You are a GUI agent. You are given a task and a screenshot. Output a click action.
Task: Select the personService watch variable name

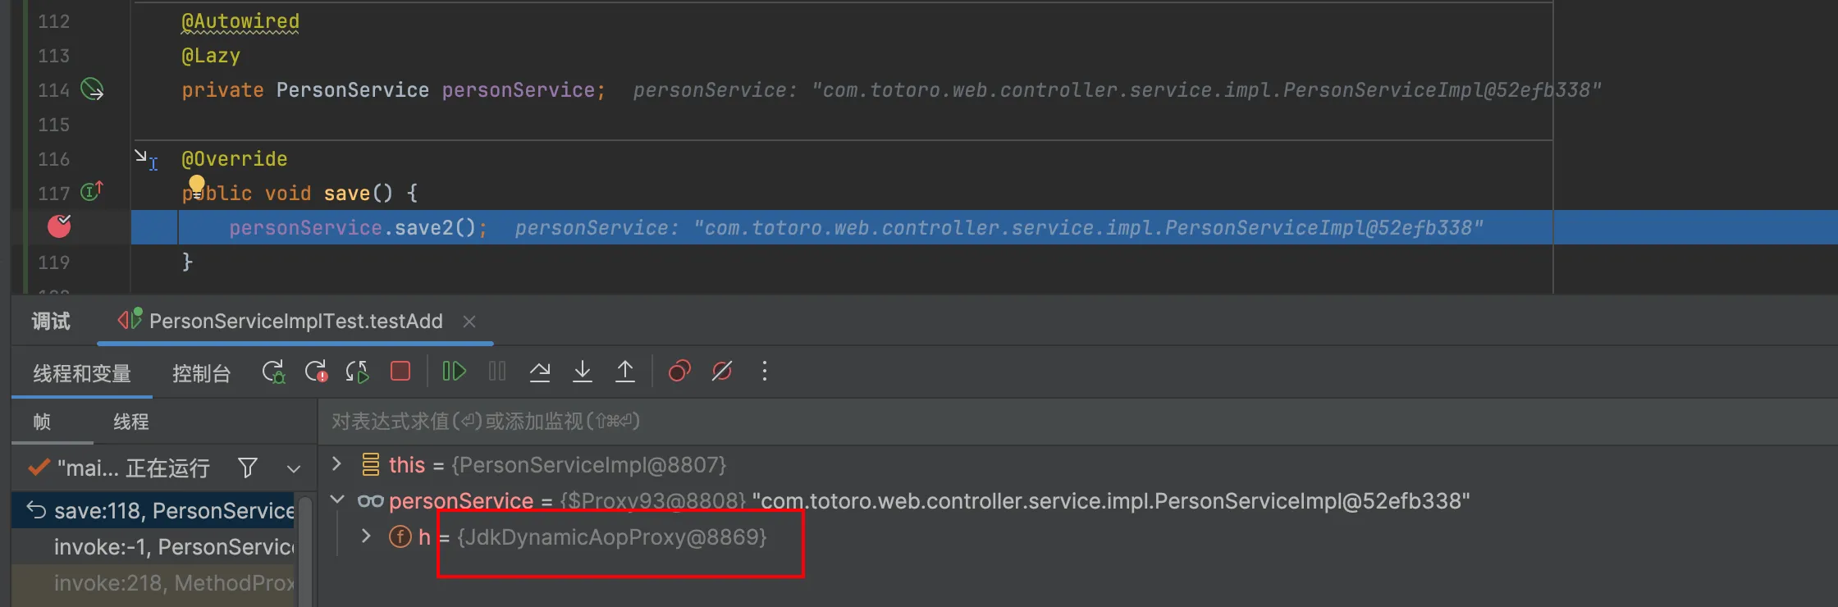click(461, 501)
